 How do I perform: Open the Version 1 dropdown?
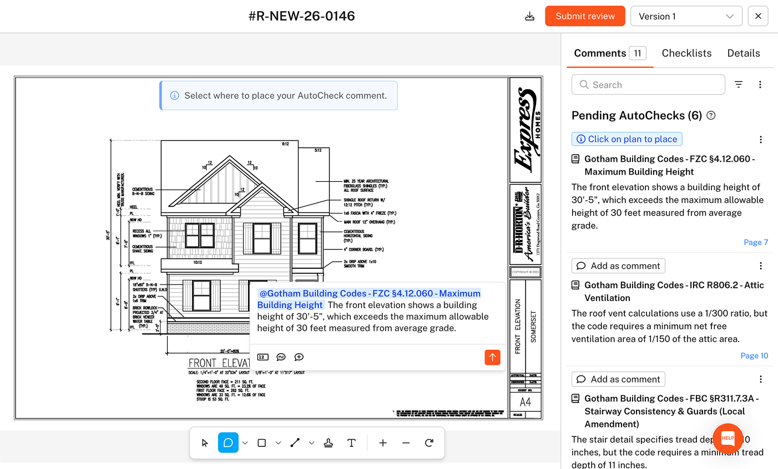pyautogui.click(x=686, y=16)
